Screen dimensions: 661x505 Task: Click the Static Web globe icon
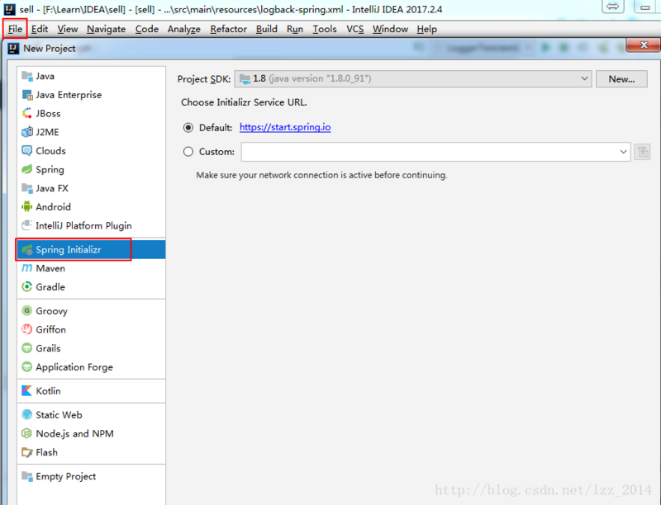click(x=27, y=414)
